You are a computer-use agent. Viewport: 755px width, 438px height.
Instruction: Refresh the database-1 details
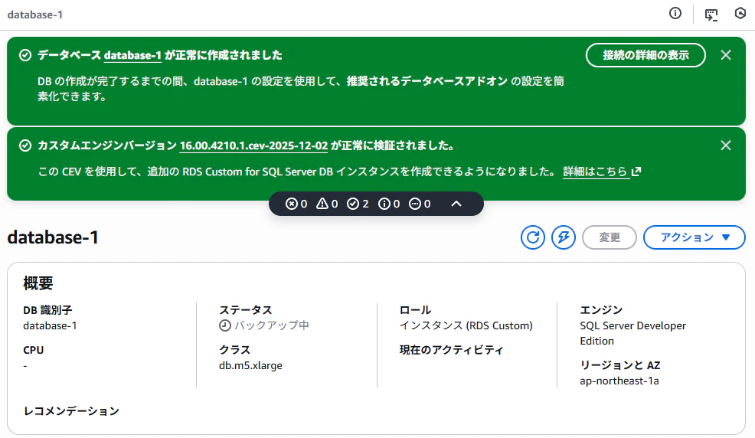pyautogui.click(x=532, y=237)
